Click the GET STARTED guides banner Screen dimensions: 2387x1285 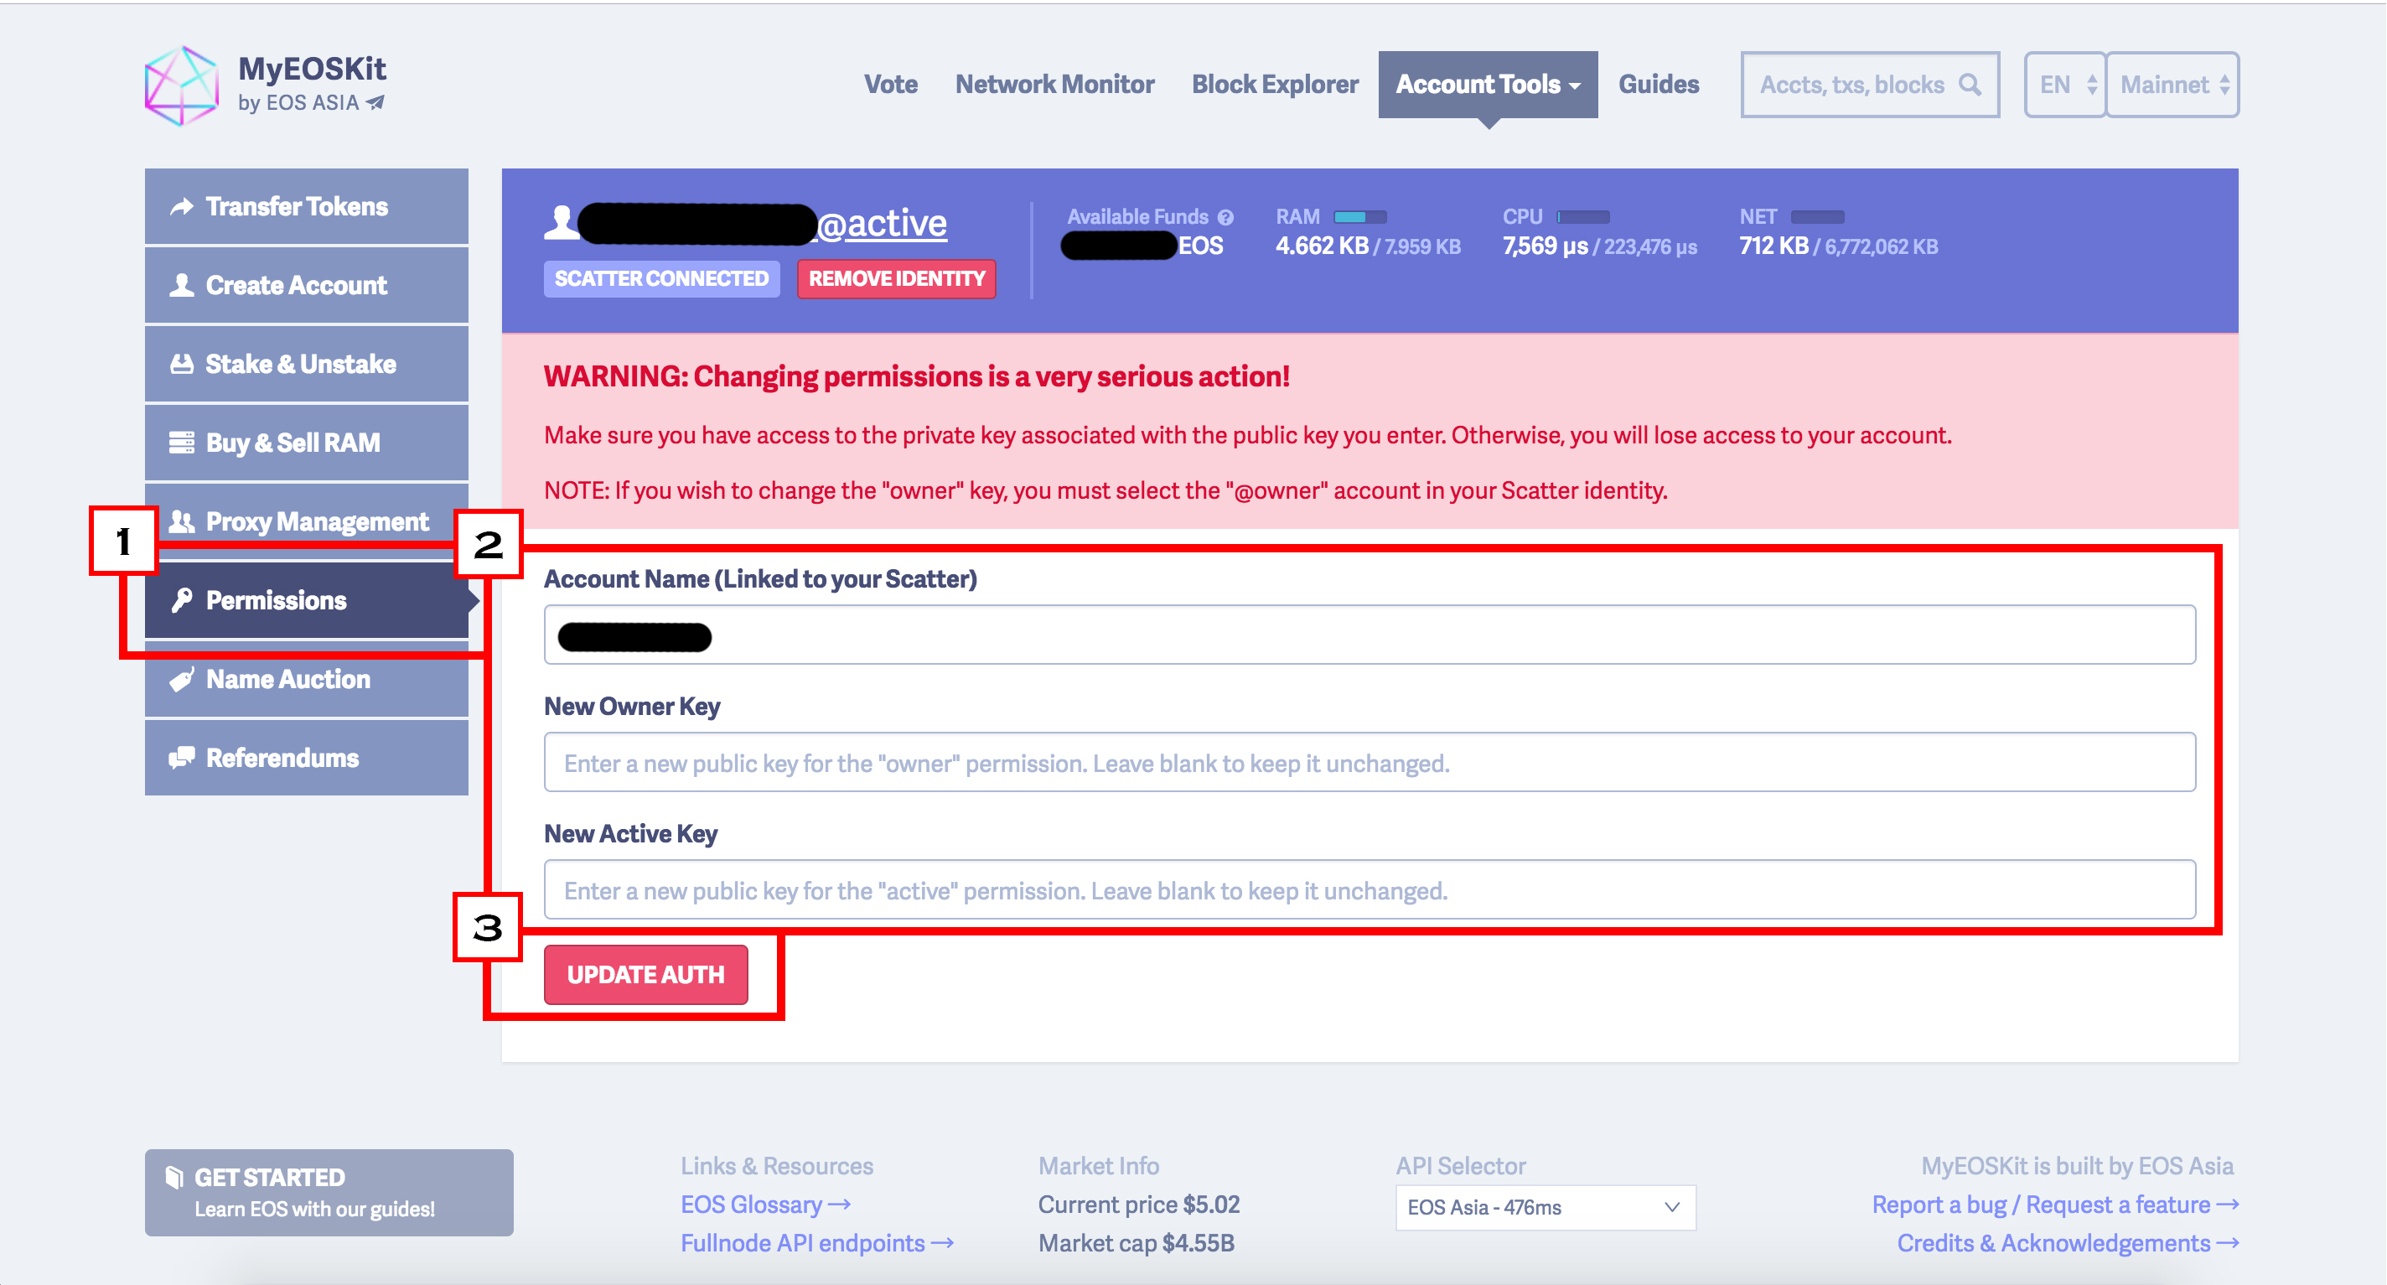[x=329, y=1192]
